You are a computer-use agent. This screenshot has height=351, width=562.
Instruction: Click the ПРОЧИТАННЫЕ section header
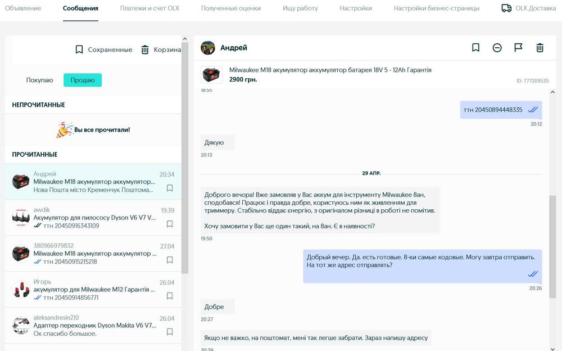click(x=34, y=154)
